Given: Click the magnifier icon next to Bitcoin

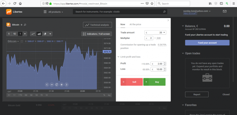Looking at the screenshot, I should click(x=25, y=25).
